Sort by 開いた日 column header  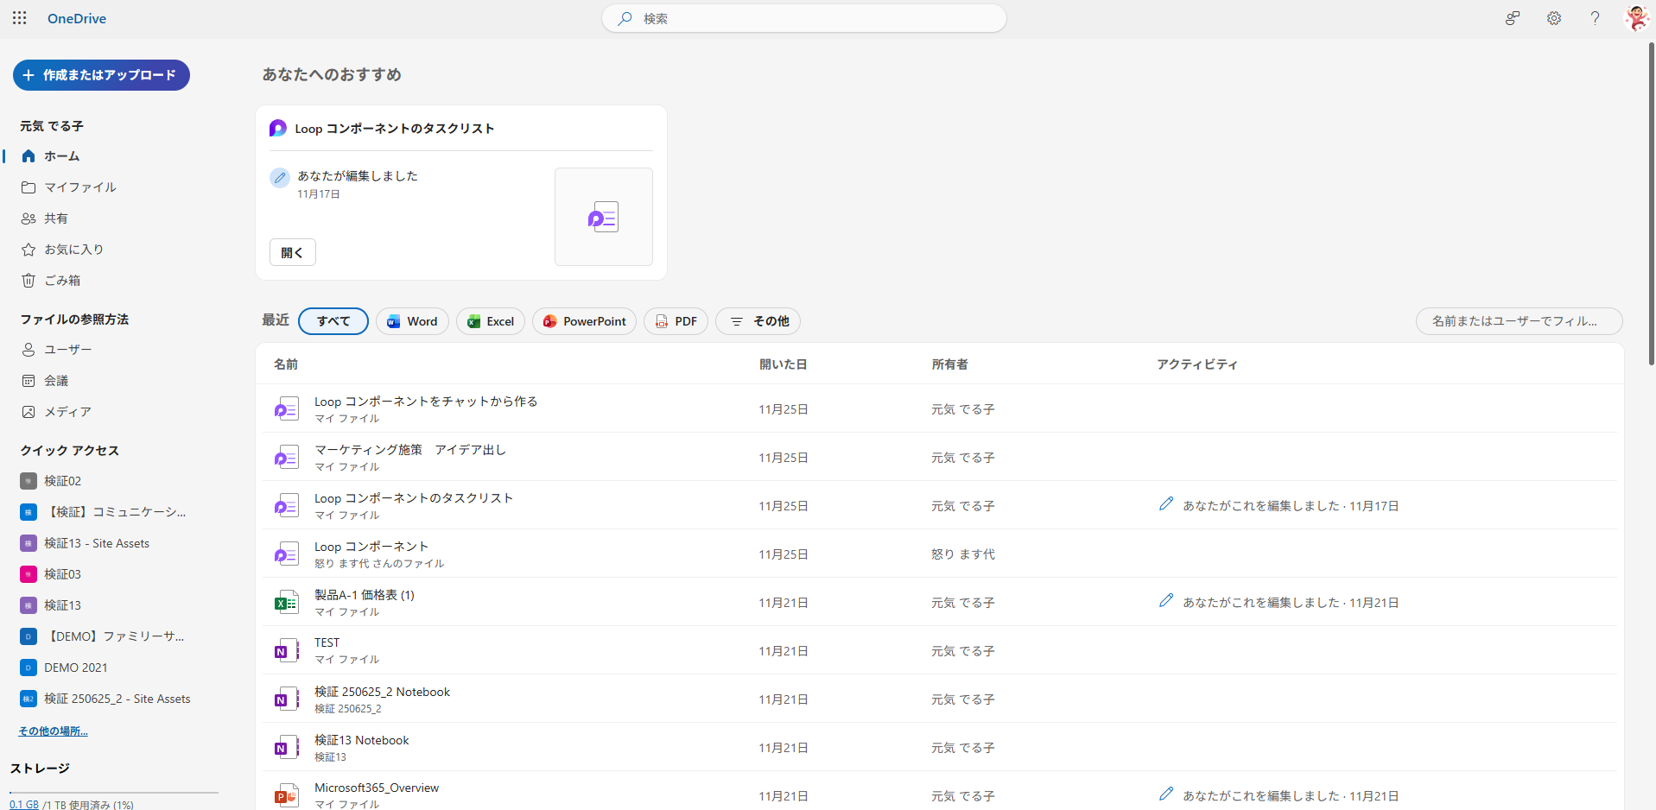[x=783, y=364]
